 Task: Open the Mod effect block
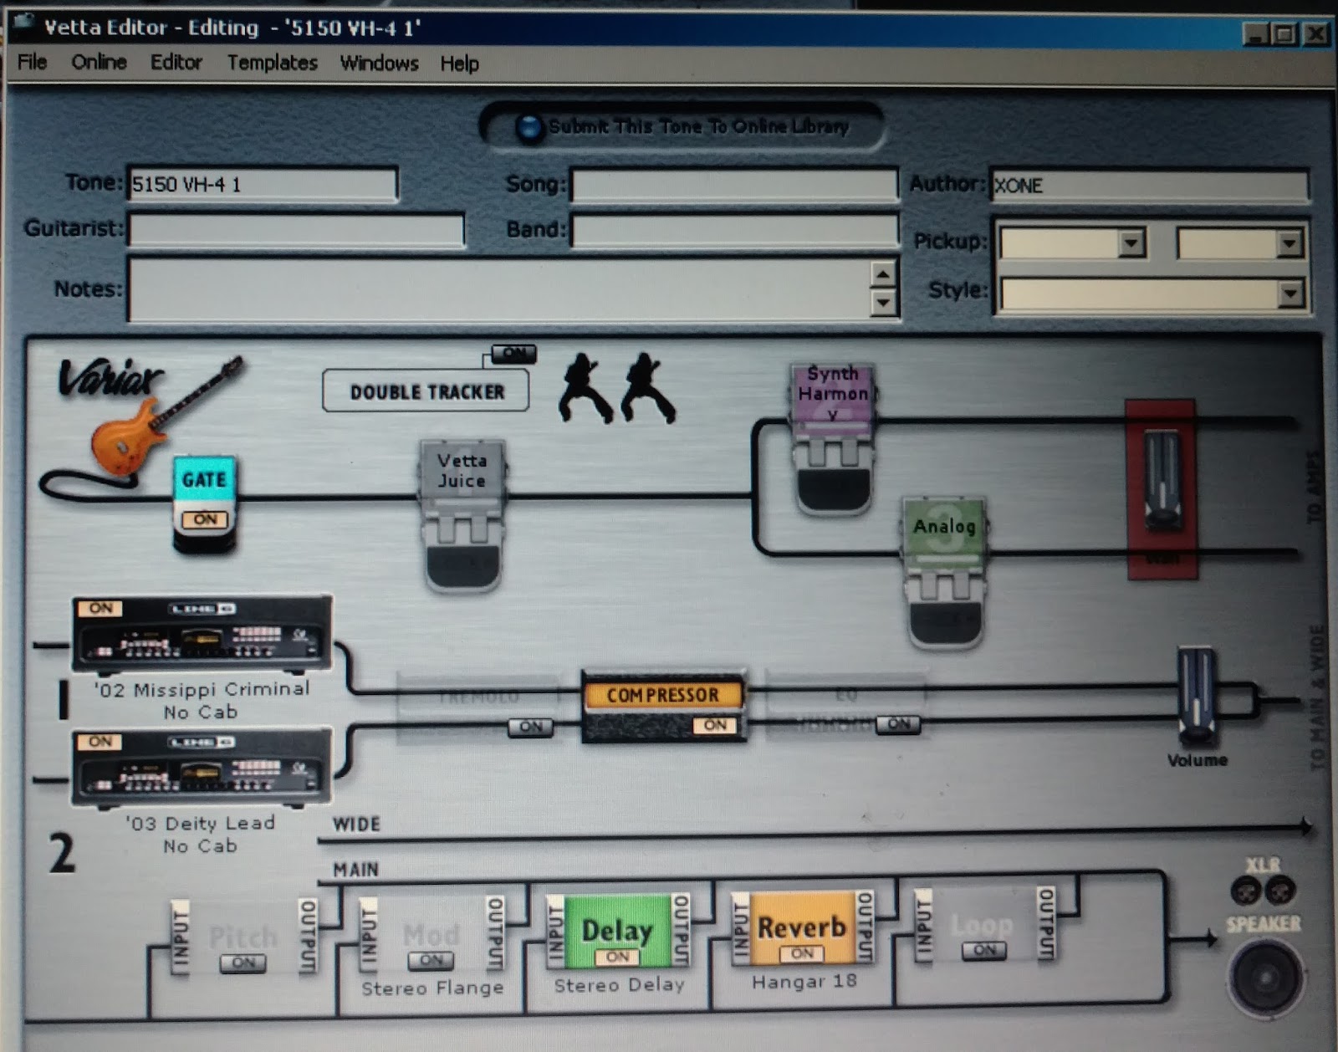click(x=432, y=934)
